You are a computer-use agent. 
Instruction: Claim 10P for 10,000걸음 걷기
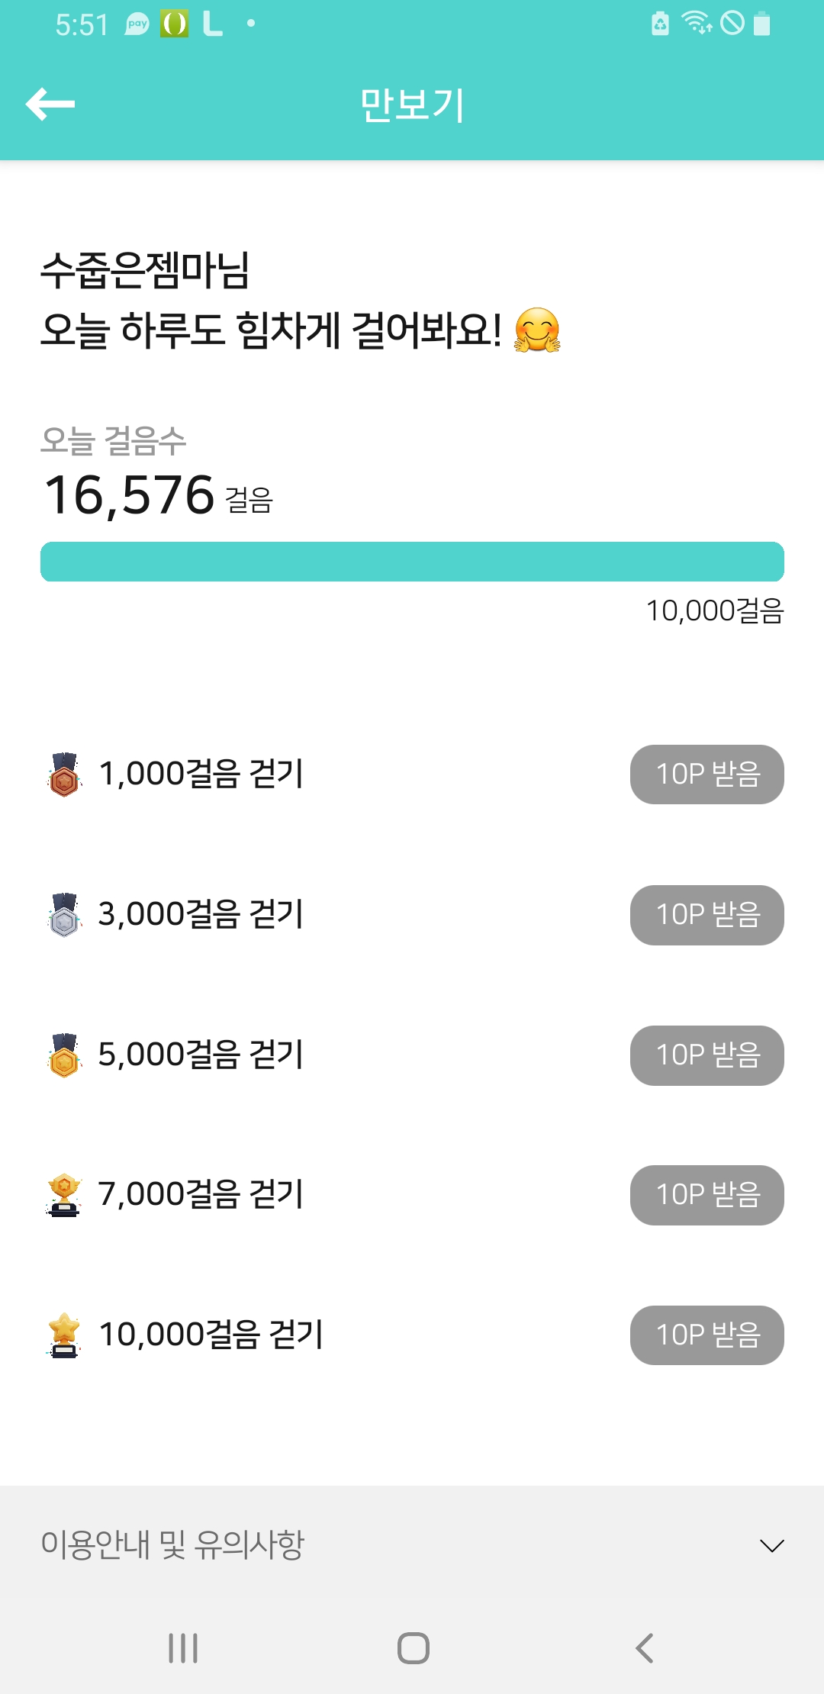(x=707, y=1335)
